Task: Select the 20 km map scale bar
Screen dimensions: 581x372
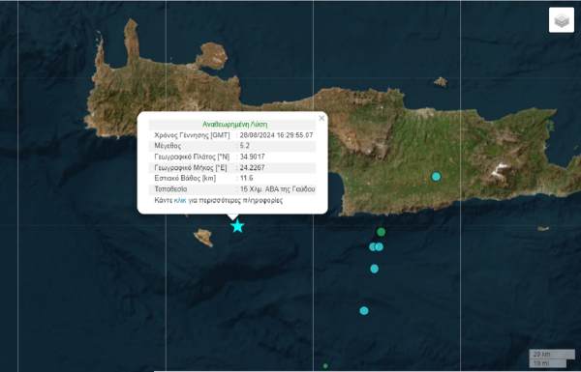Action: pos(552,355)
